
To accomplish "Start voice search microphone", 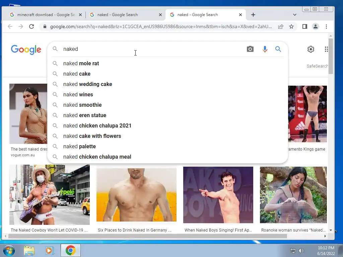I will click(x=265, y=49).
